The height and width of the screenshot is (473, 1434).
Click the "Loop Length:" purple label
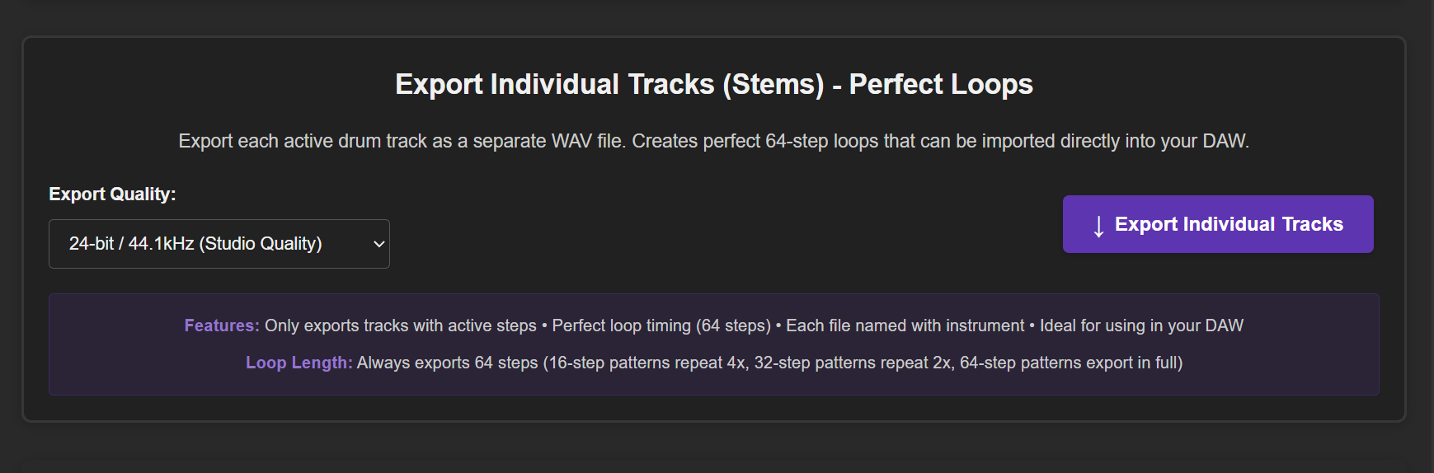pos(299,363)
